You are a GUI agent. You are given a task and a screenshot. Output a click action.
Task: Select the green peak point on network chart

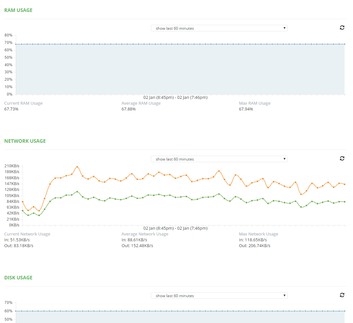point(77,192)
